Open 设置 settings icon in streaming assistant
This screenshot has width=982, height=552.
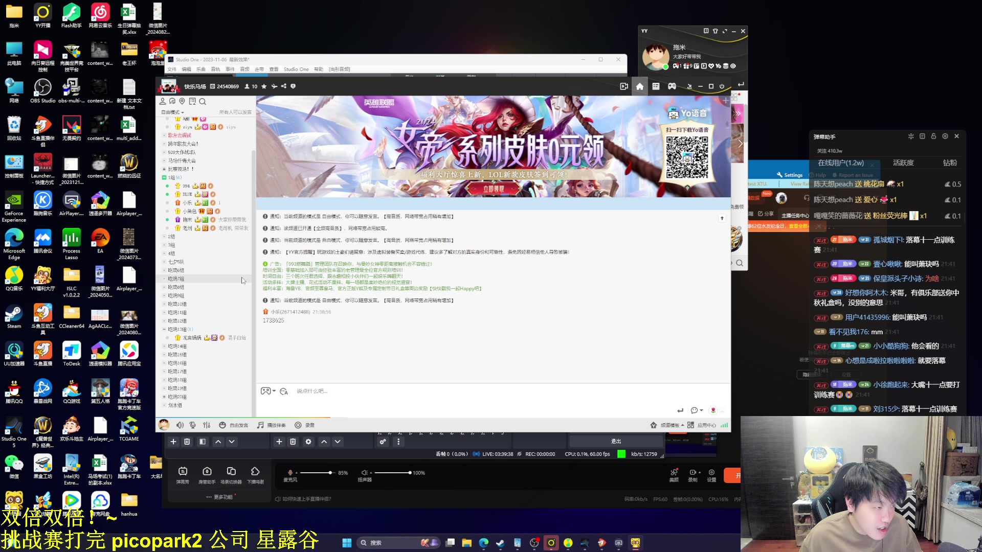click(711, 475)
